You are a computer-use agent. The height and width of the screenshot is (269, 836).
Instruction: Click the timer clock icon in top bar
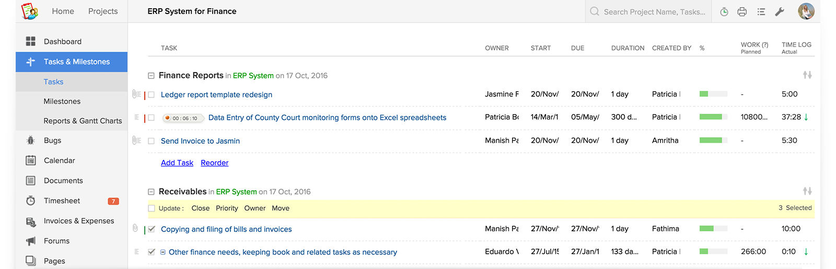point(724,11)
